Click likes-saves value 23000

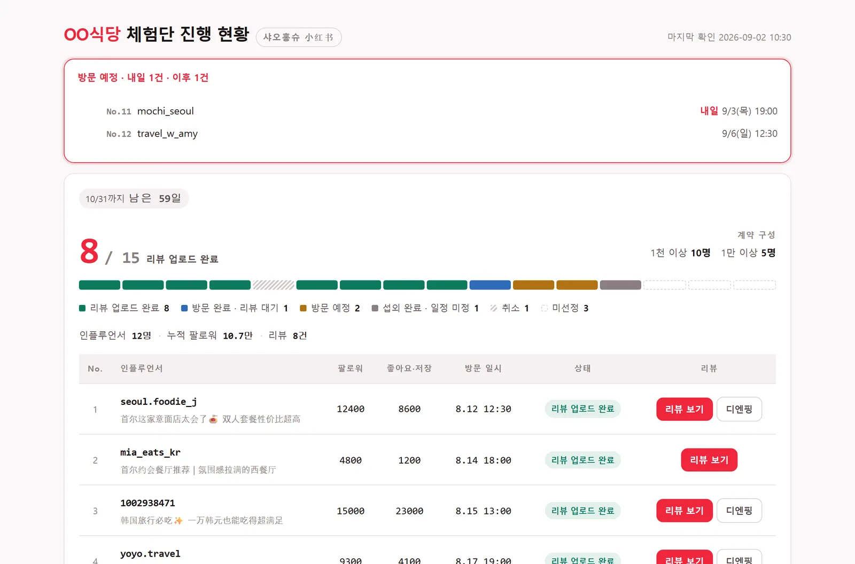pyautogui.click(x=409, y=511)
